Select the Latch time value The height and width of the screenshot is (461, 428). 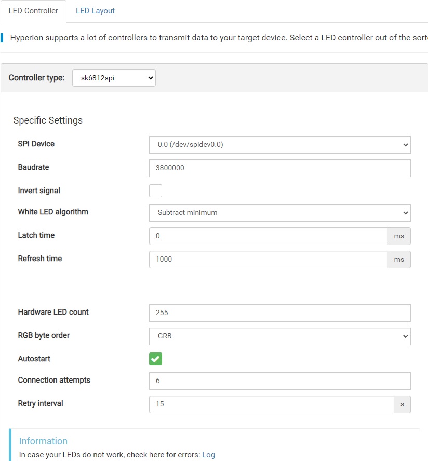(267, 236)
